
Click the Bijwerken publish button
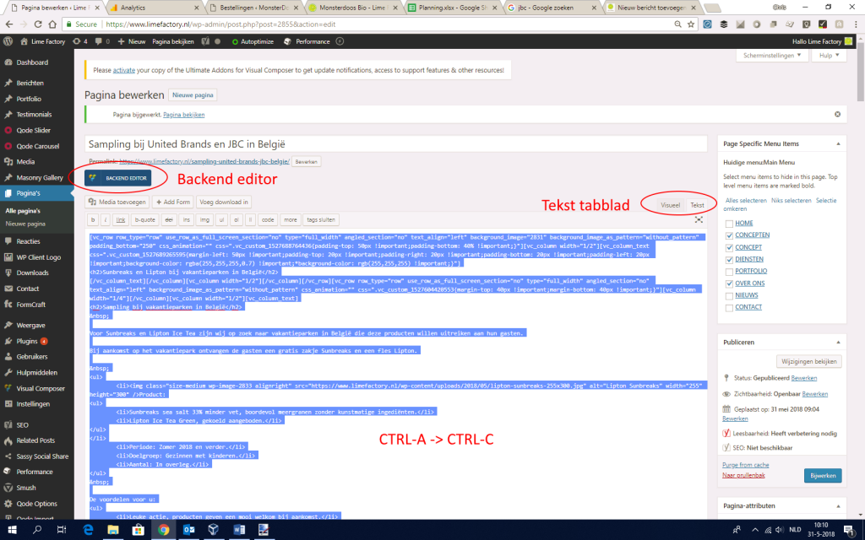tap(823, 476)
